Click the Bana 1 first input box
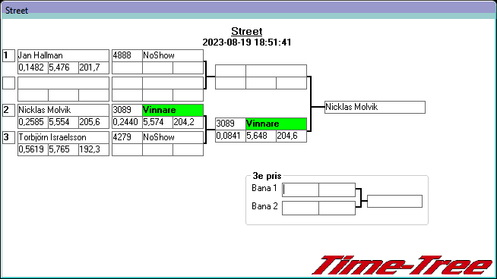The image size is (497, 279). tap(300, 190)
